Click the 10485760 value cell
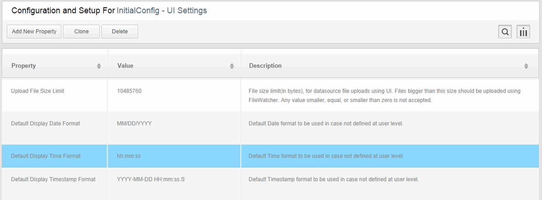The width and height of the screenshot is (542, 200). coord(174,96)
